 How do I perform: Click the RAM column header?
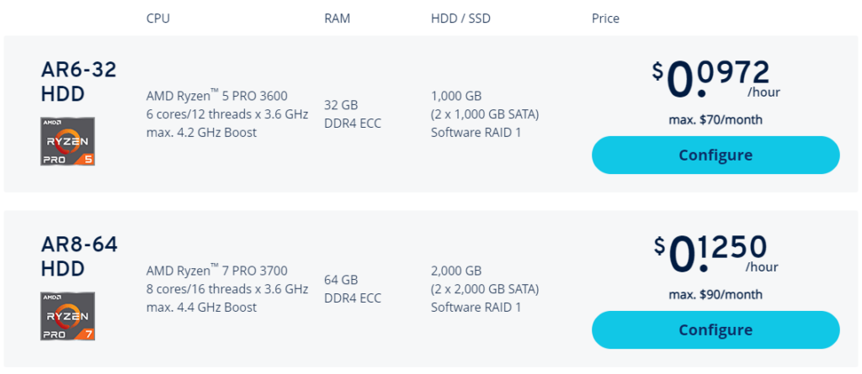(x=337, y=18)
